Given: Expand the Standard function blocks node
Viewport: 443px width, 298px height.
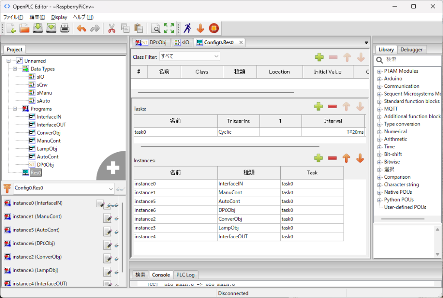Looking at the screenshot, I should 379,102.
